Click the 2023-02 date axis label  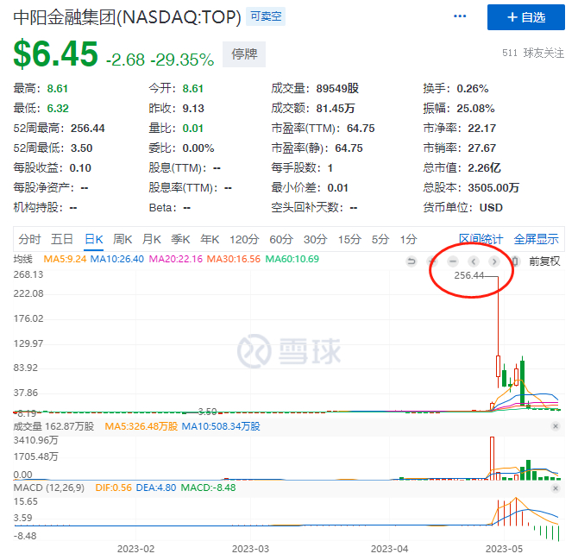point(135,549)
